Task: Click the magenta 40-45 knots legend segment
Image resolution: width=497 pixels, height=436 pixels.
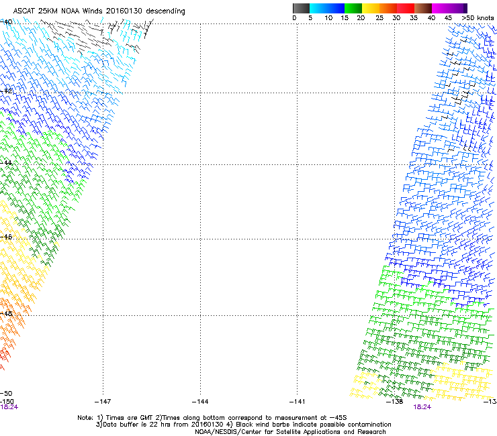Action: [441, 8]
